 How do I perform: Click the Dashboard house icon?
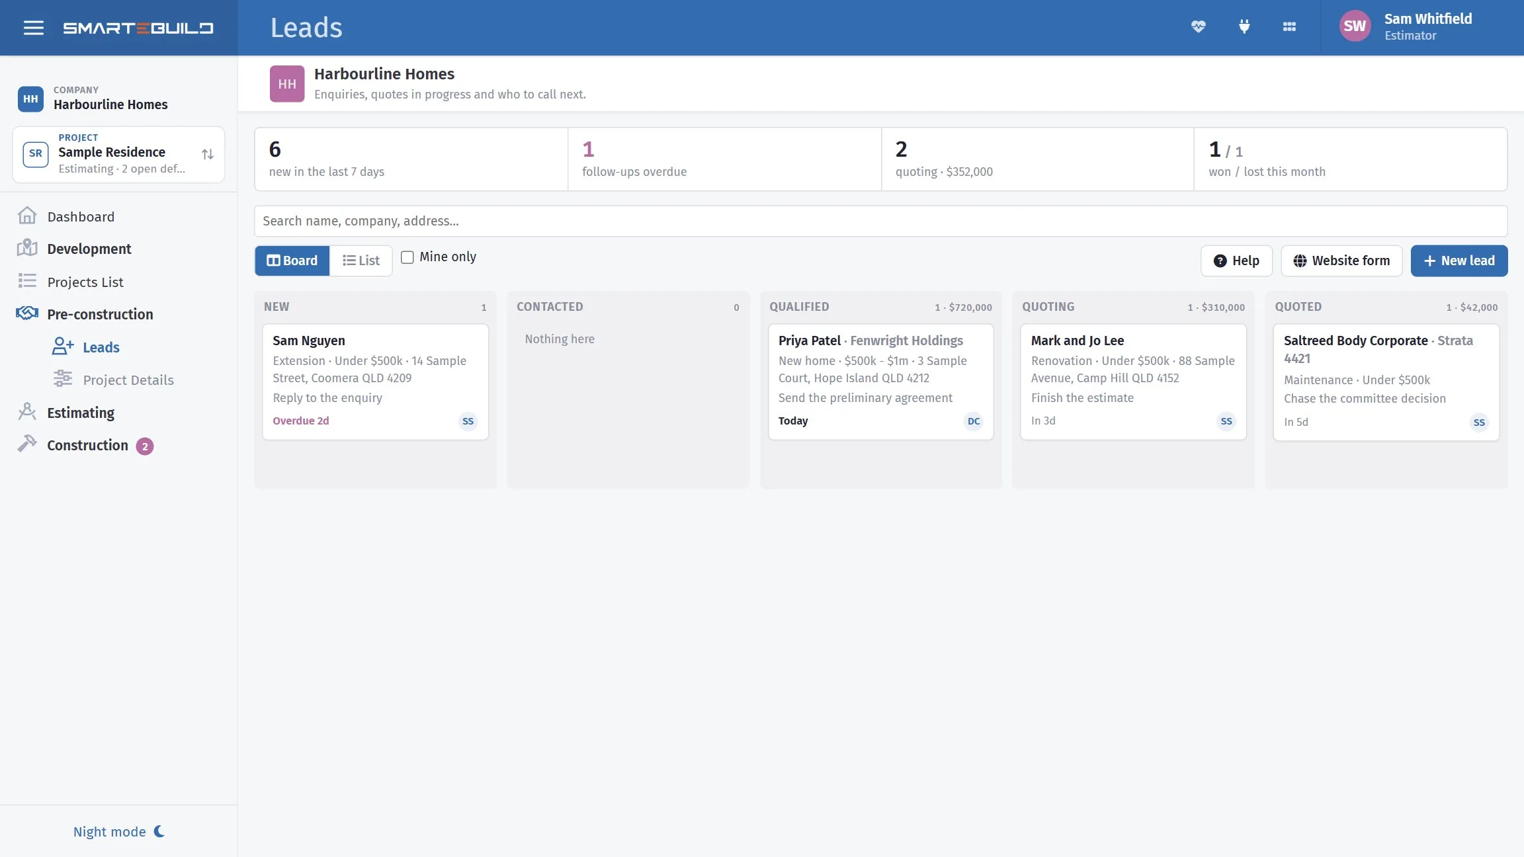[x=27, y=216]
